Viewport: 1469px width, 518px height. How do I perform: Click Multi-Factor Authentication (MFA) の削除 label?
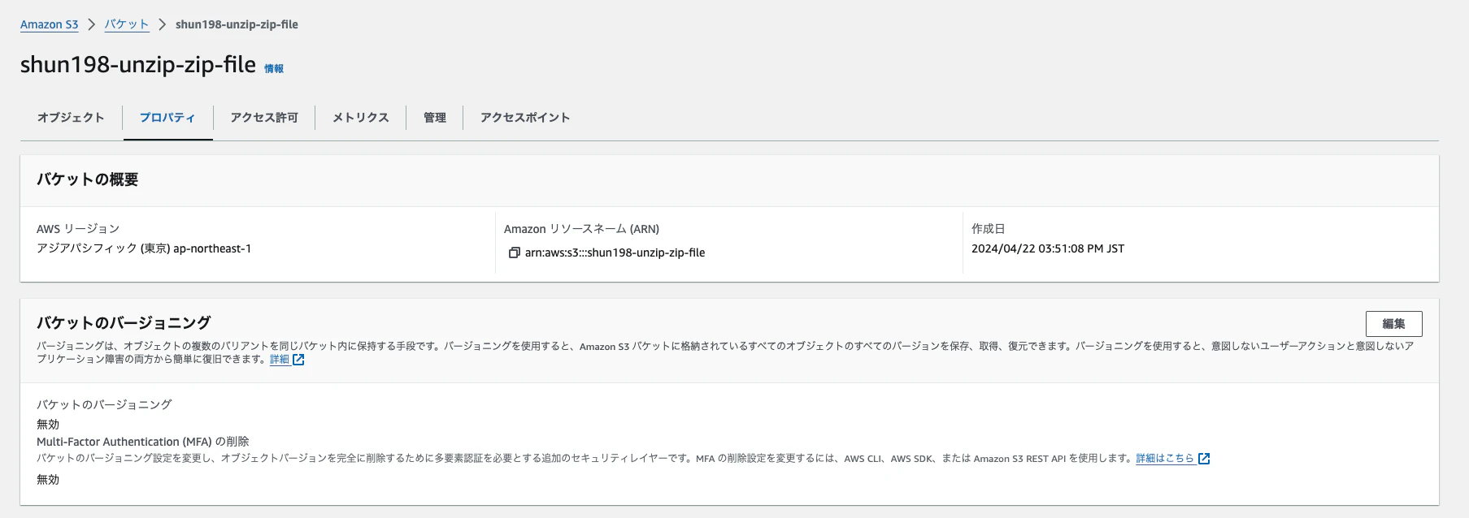click(143, 442)
